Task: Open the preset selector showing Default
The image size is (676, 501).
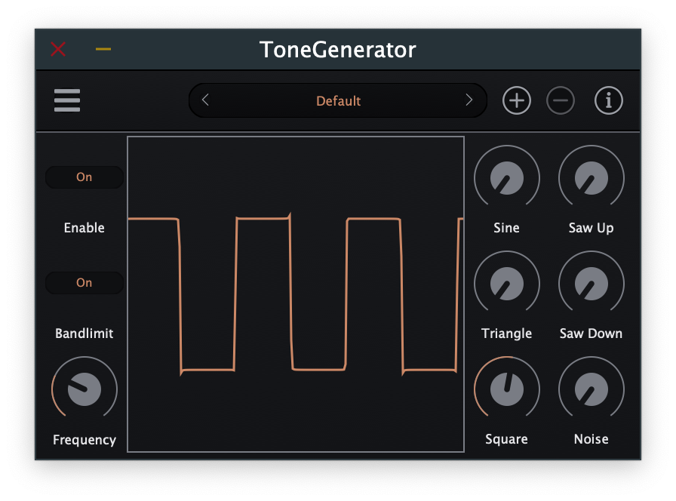Action: click(x=338, y=100)
